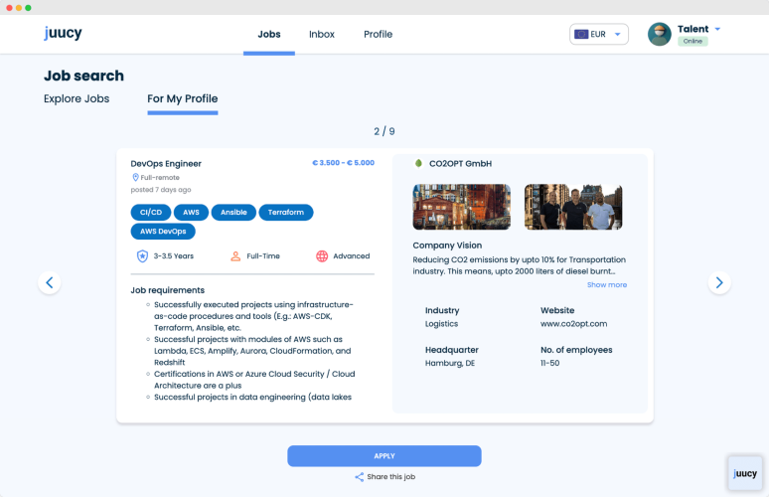Click Share this job link
This screenshot has width=769, height=497.
pyautogui.click(x=390, y=477)
